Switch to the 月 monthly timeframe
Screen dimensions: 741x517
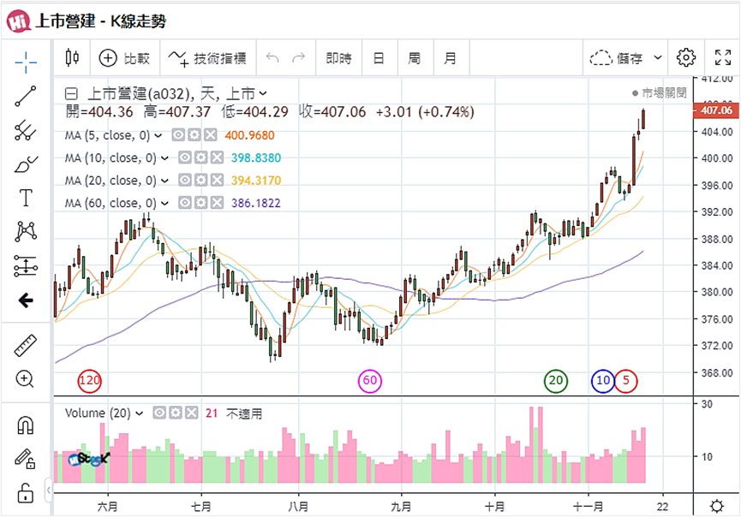pyautogui.click(x=451, y=58)
